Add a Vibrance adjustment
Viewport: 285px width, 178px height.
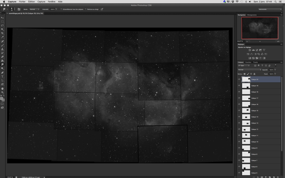click(x=264, y=50)
